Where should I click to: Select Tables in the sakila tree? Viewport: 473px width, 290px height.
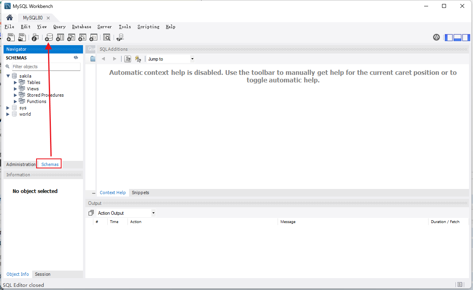[33, 82]
